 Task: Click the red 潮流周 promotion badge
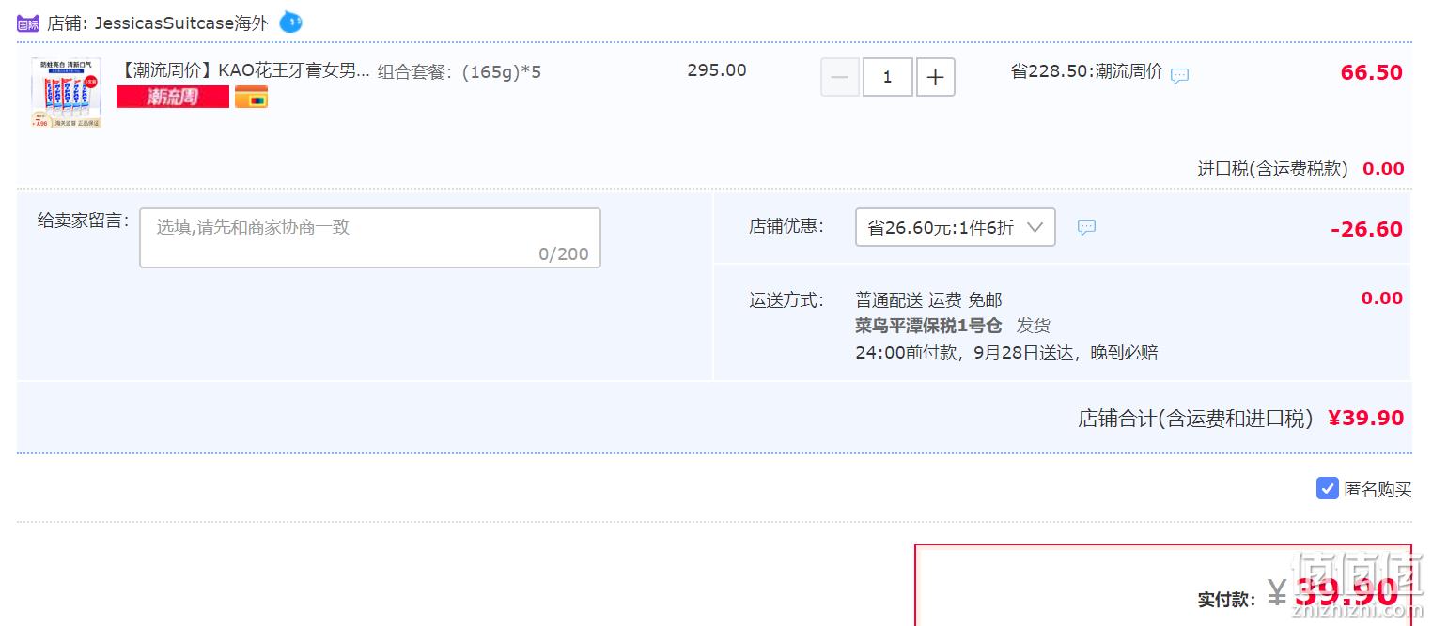[173, 97]
